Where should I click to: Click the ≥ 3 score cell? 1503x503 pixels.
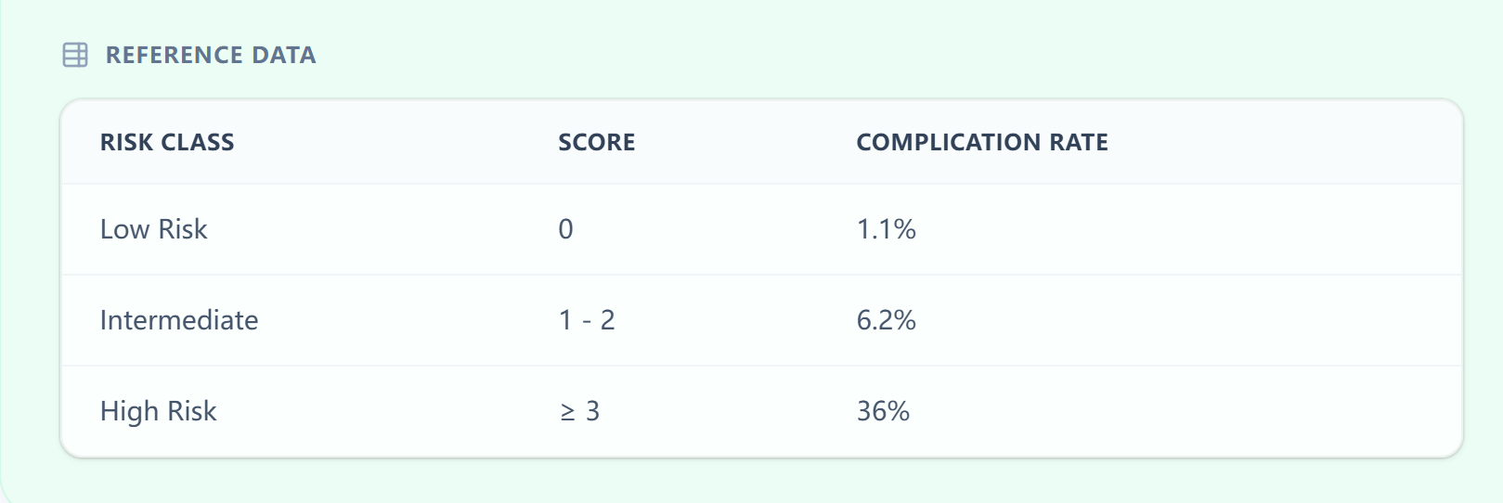[580, 411]
